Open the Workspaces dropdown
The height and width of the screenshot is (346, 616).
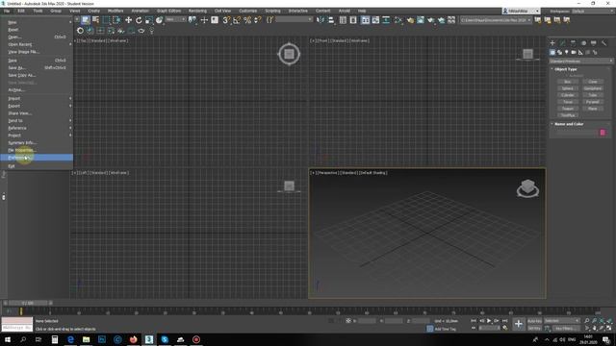(593, 11)
